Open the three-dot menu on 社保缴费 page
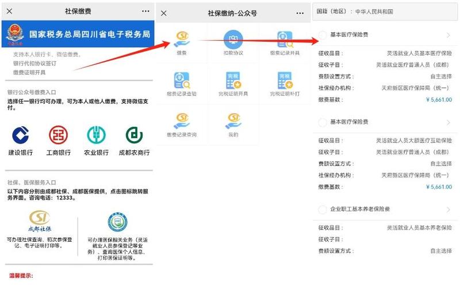This screenshot has width=460, height=287. point(145,11)
